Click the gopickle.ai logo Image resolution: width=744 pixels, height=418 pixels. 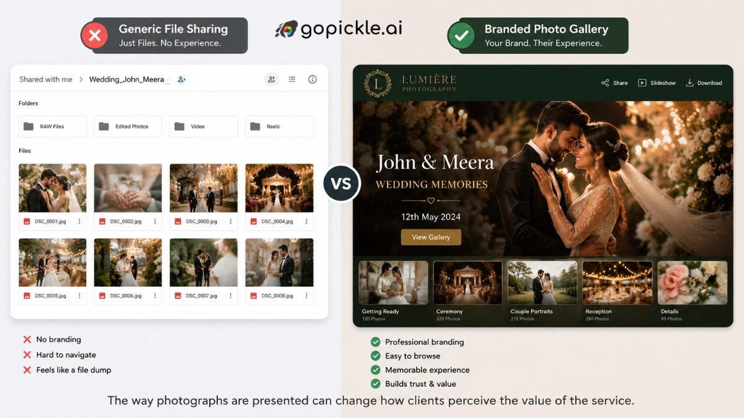[339, 29]
